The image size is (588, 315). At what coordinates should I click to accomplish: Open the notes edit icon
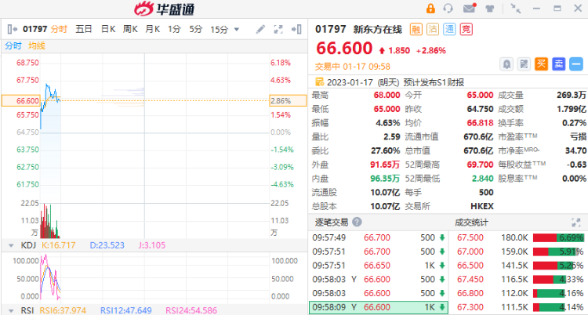(x=524, y=64)
